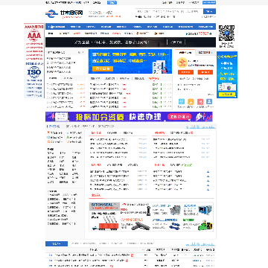Click orange button inside blue carousel banner
This screenshot has width=268, height=268.
tap(103, 68)
